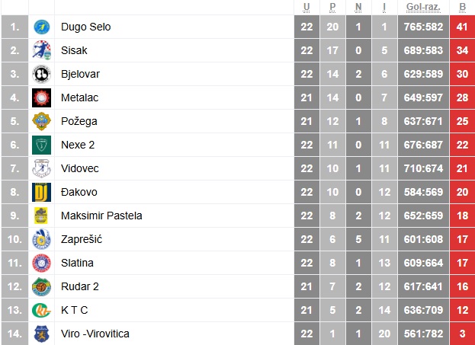Select Dugo Selo's 41 points cell
This screenshot has height=345, width=475.
tap(462, 27)
